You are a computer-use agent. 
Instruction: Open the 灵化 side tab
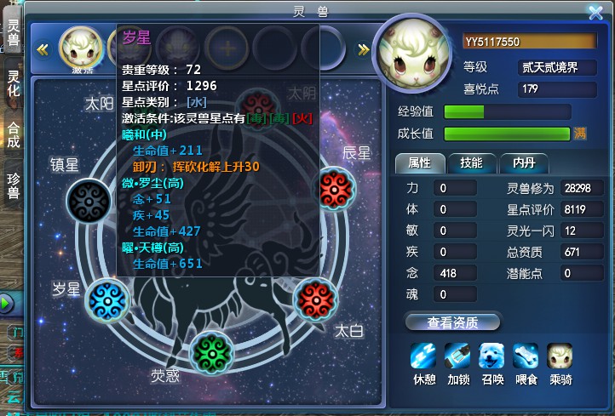tap(13, 83)
